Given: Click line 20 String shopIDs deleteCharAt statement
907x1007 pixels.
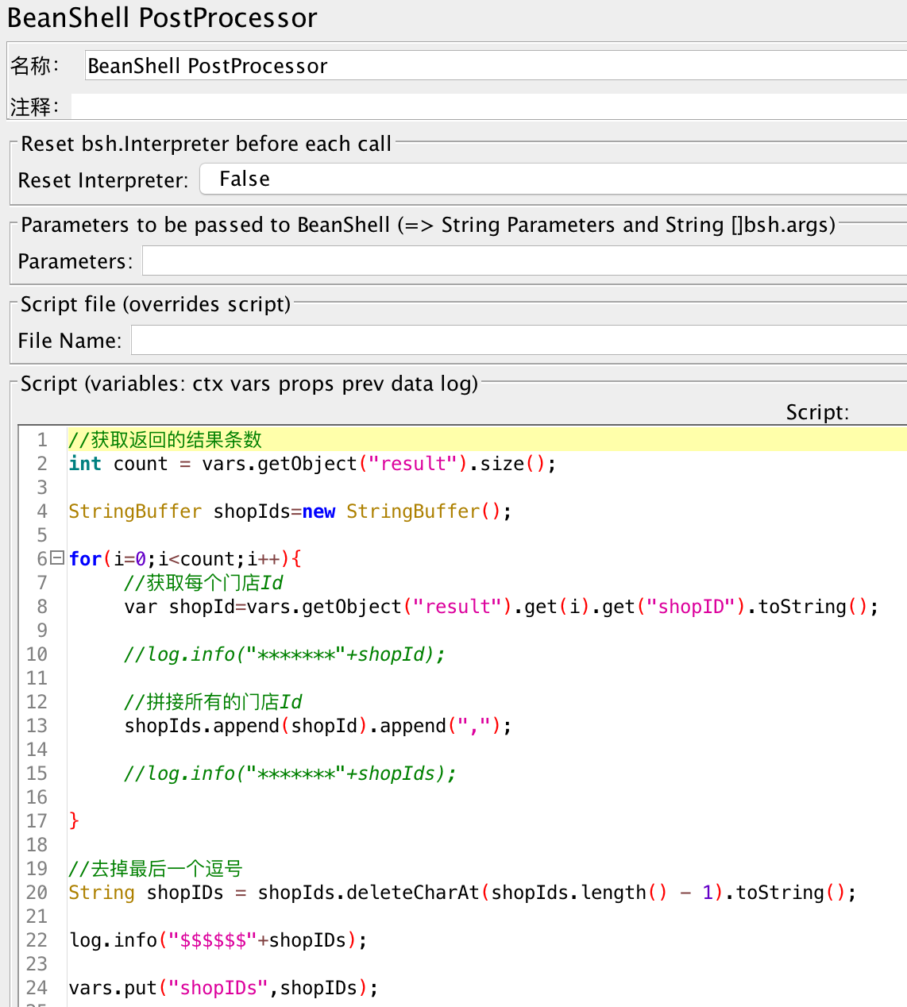Looking at the screenshot, I should point(462,893).
